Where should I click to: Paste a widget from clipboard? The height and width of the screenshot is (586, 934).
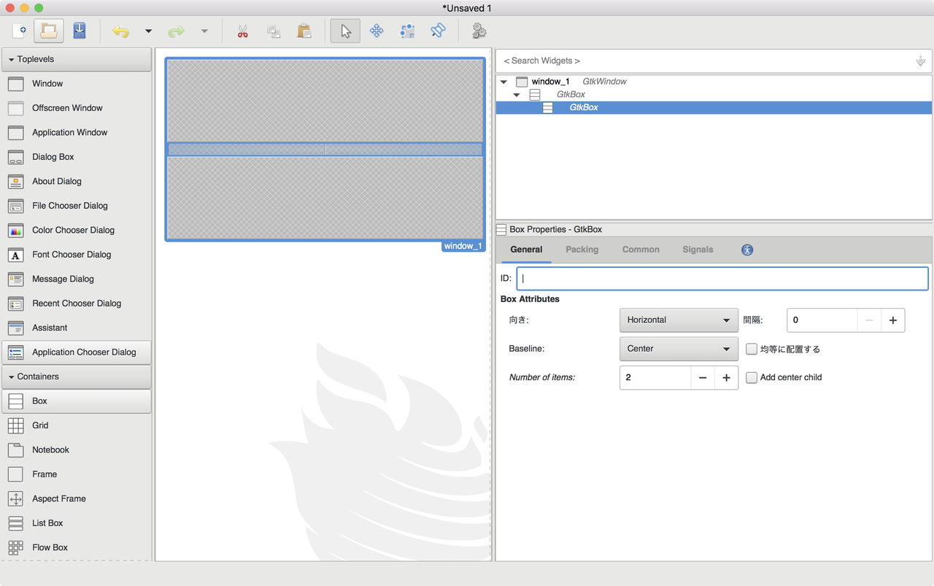click(x=304, y=31)
